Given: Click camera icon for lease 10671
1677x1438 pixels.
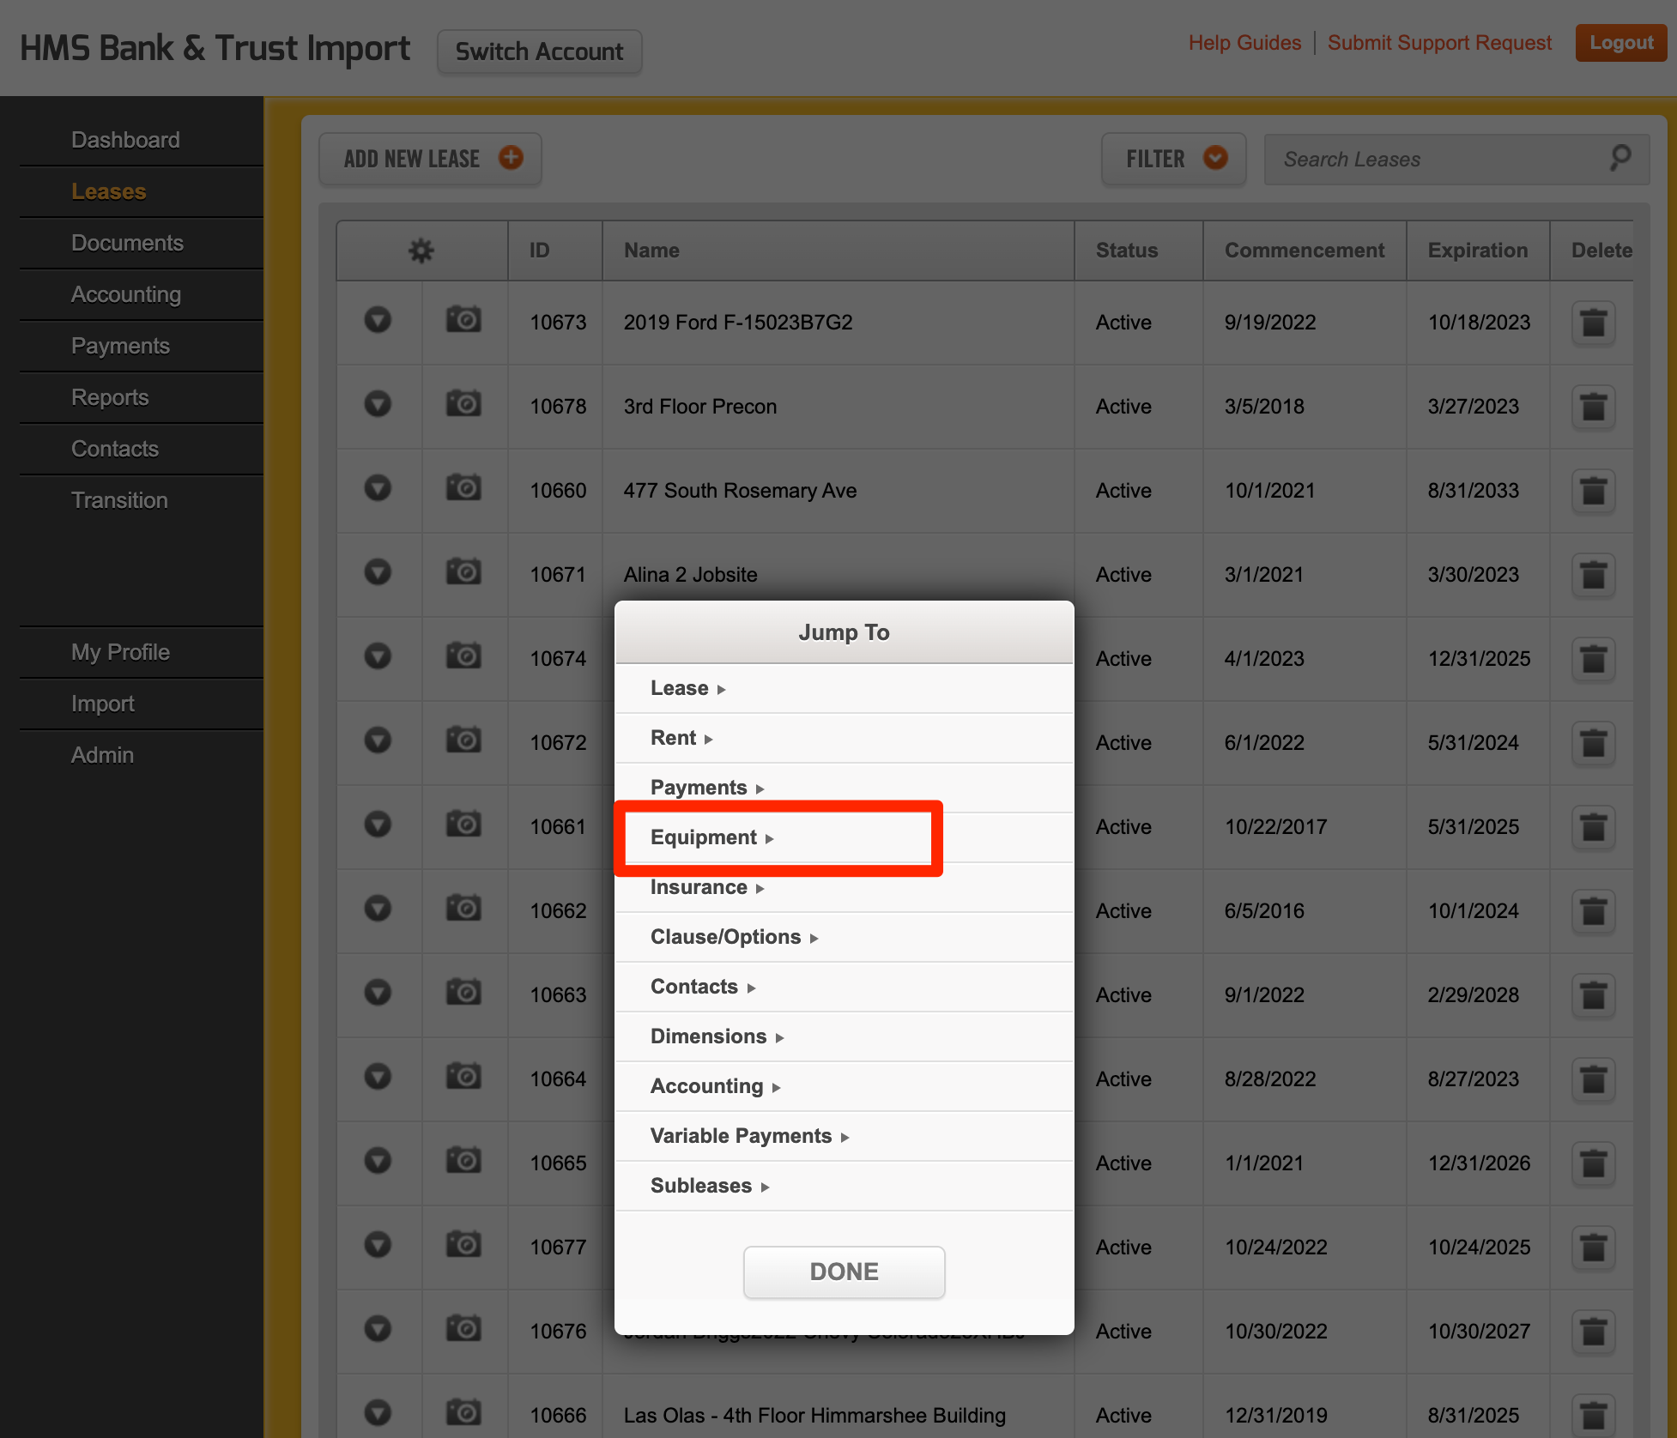Looking at the screenshot, I should tap(463, 572).
